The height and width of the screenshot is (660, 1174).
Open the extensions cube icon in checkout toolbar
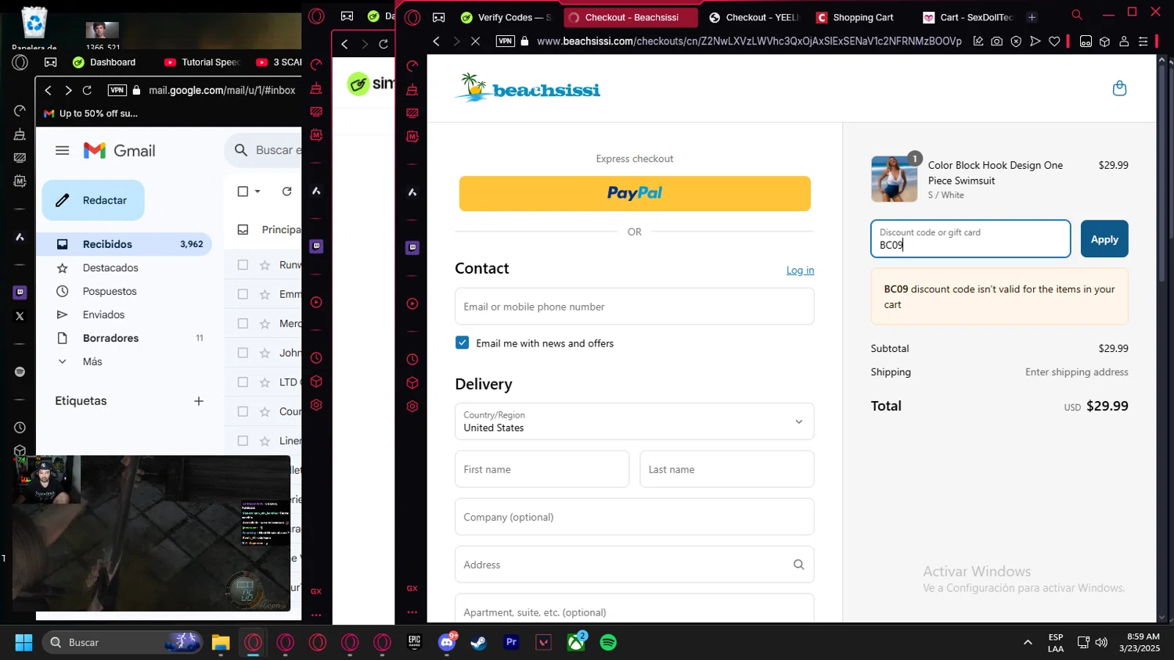[x=1104, y=41]
